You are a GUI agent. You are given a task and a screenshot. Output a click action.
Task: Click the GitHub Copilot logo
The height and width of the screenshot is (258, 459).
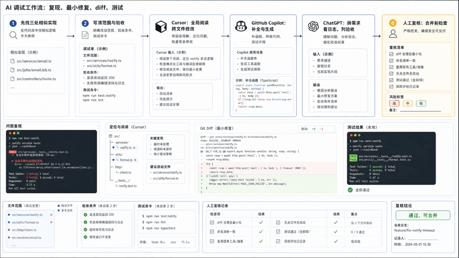point(241,26)
